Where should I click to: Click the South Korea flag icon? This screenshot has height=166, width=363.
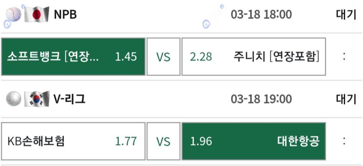[37, 99]
